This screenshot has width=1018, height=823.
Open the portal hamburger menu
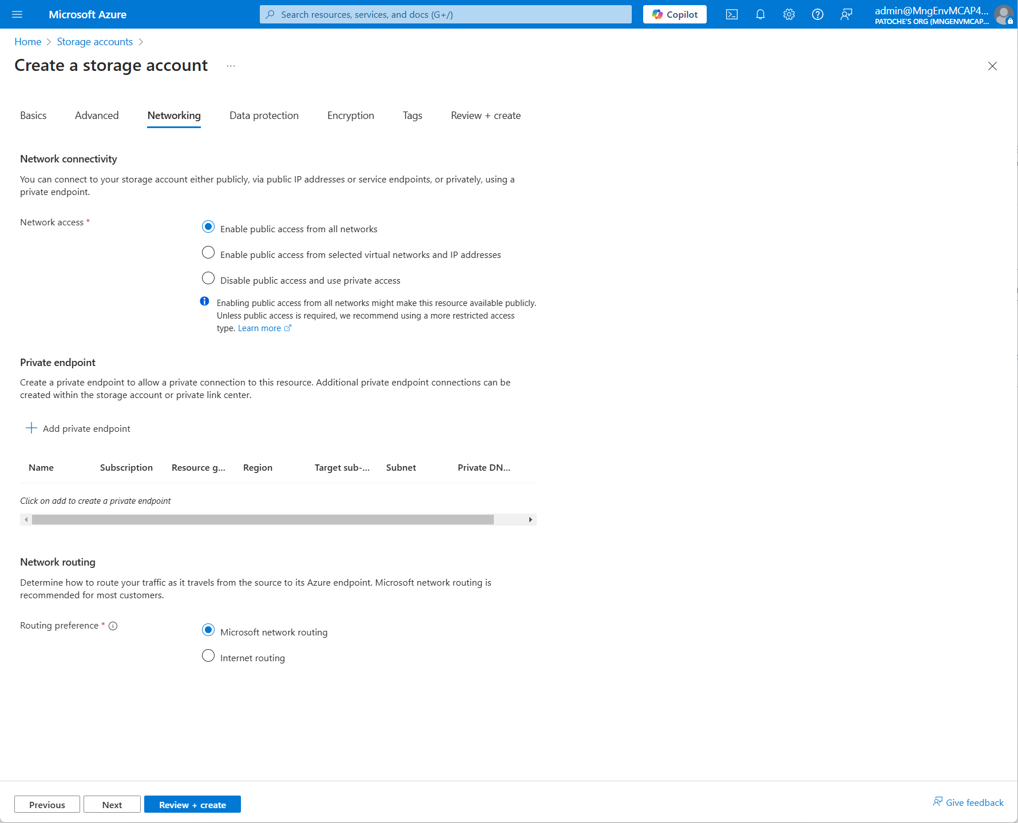[17, 14]
